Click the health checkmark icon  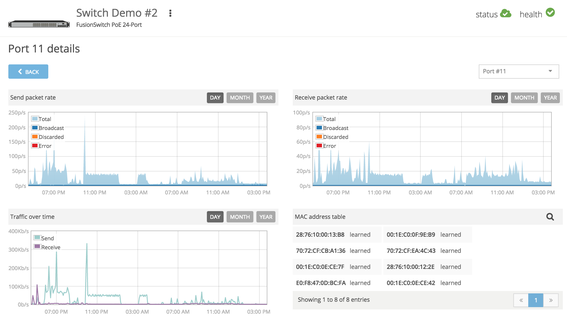click(550, 13)
